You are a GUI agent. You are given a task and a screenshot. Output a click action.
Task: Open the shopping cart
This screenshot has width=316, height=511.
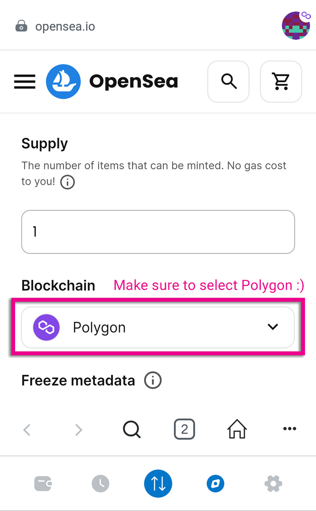point(281,81)
